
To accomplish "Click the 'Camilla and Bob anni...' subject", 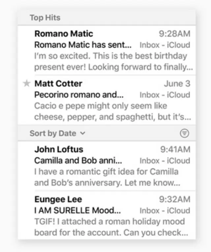I will point(78,161).
